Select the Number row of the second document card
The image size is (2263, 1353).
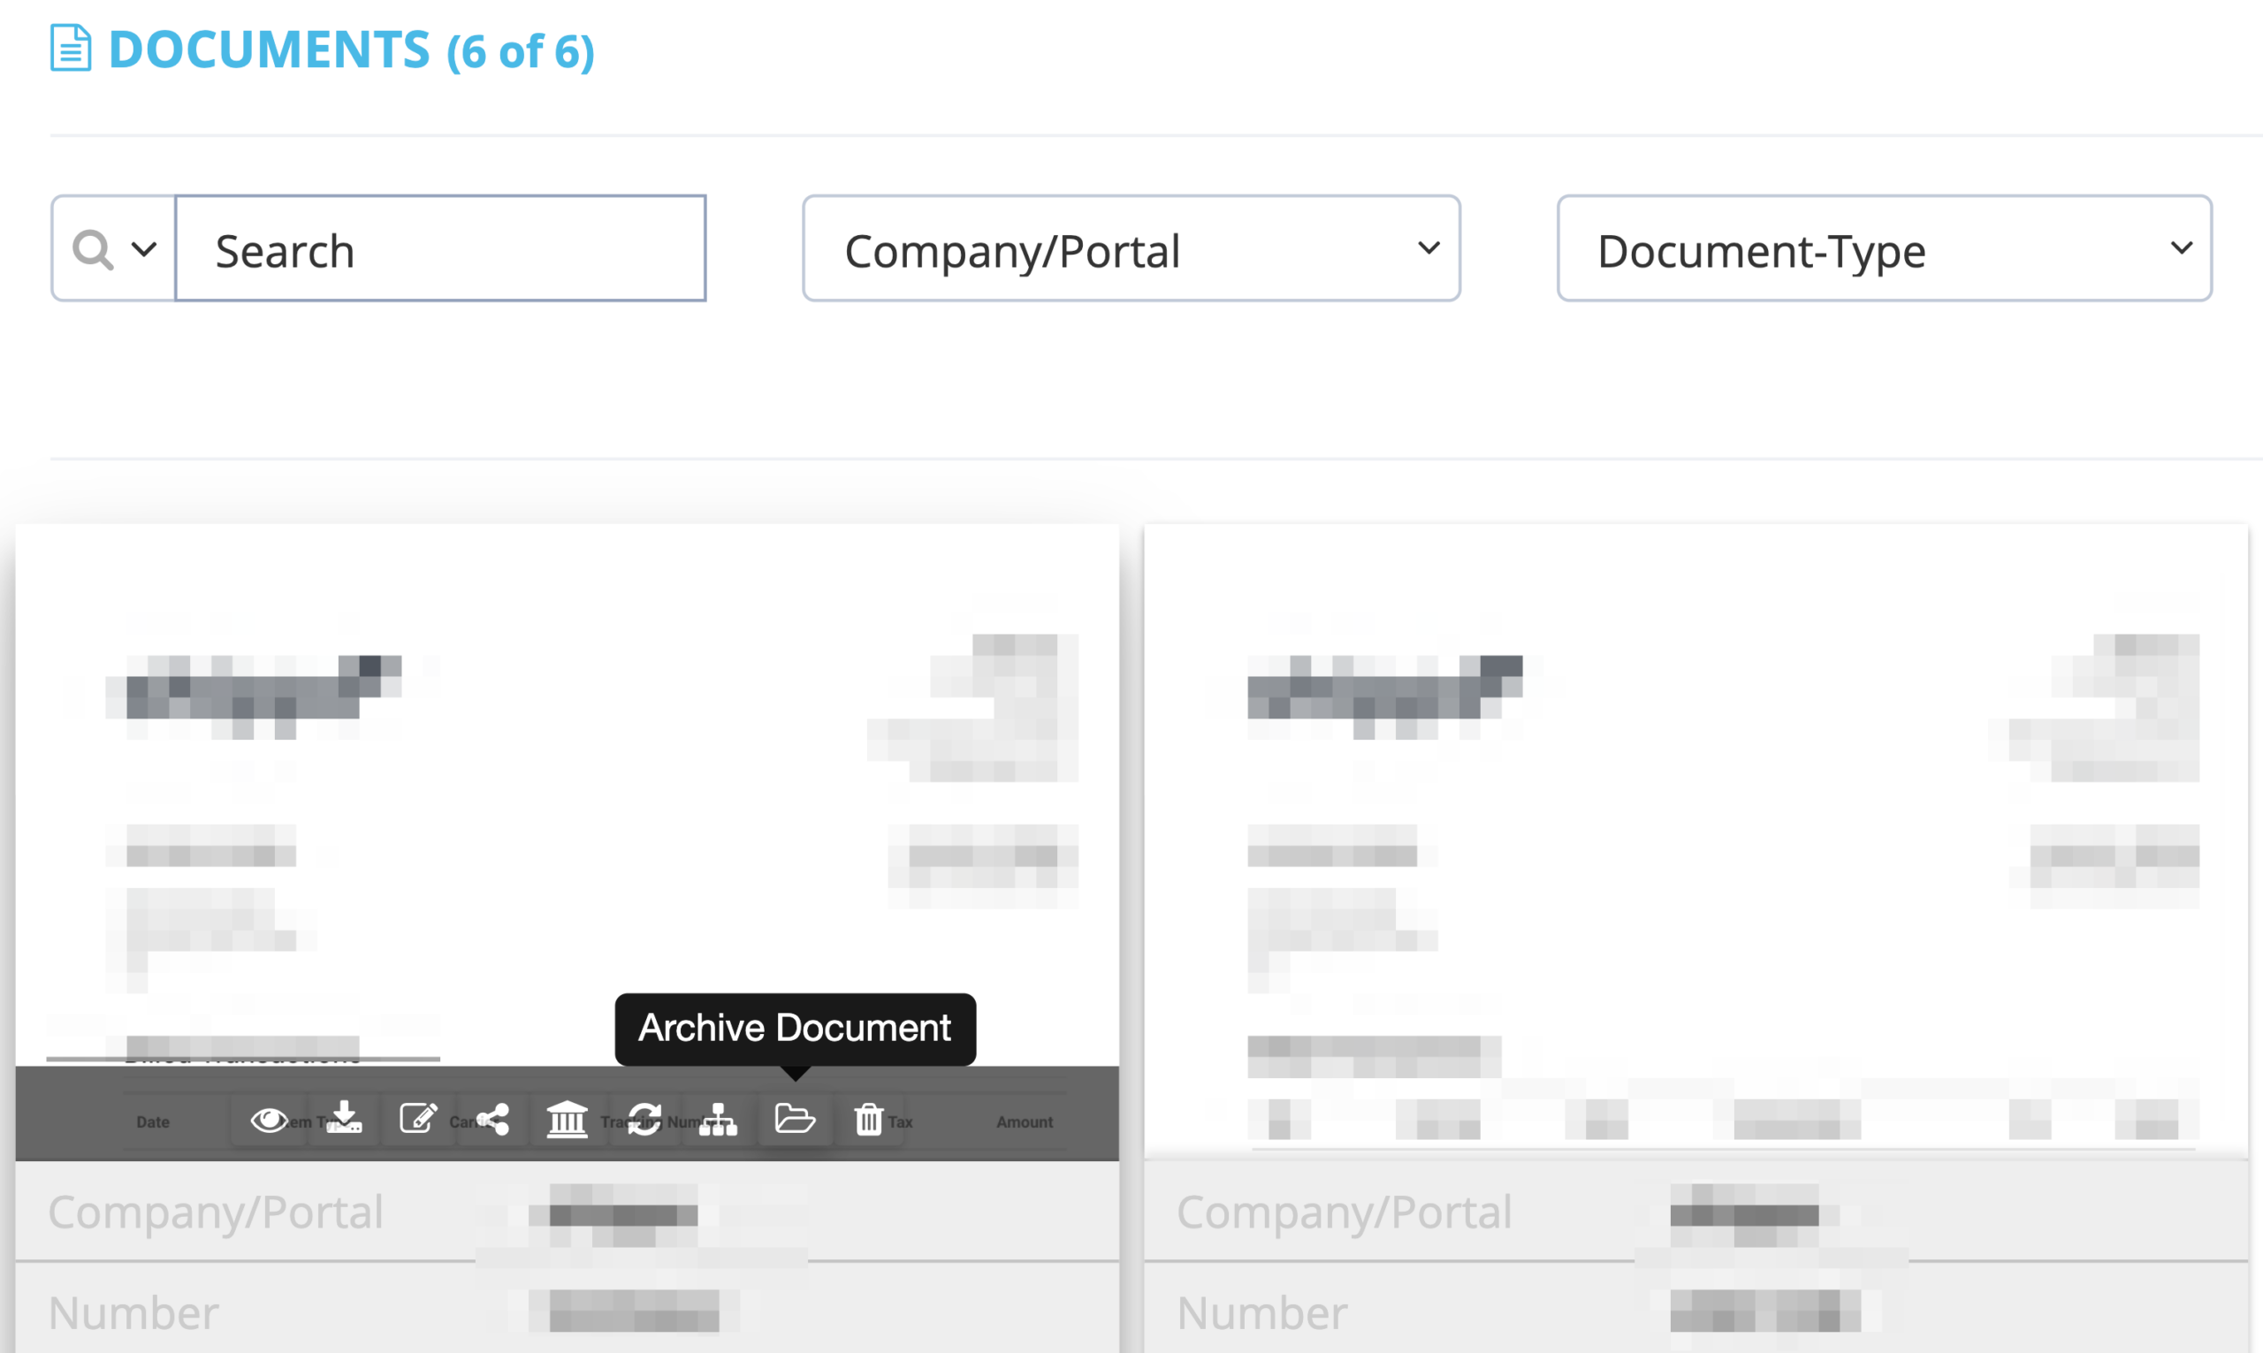tap(1695, 1308)
